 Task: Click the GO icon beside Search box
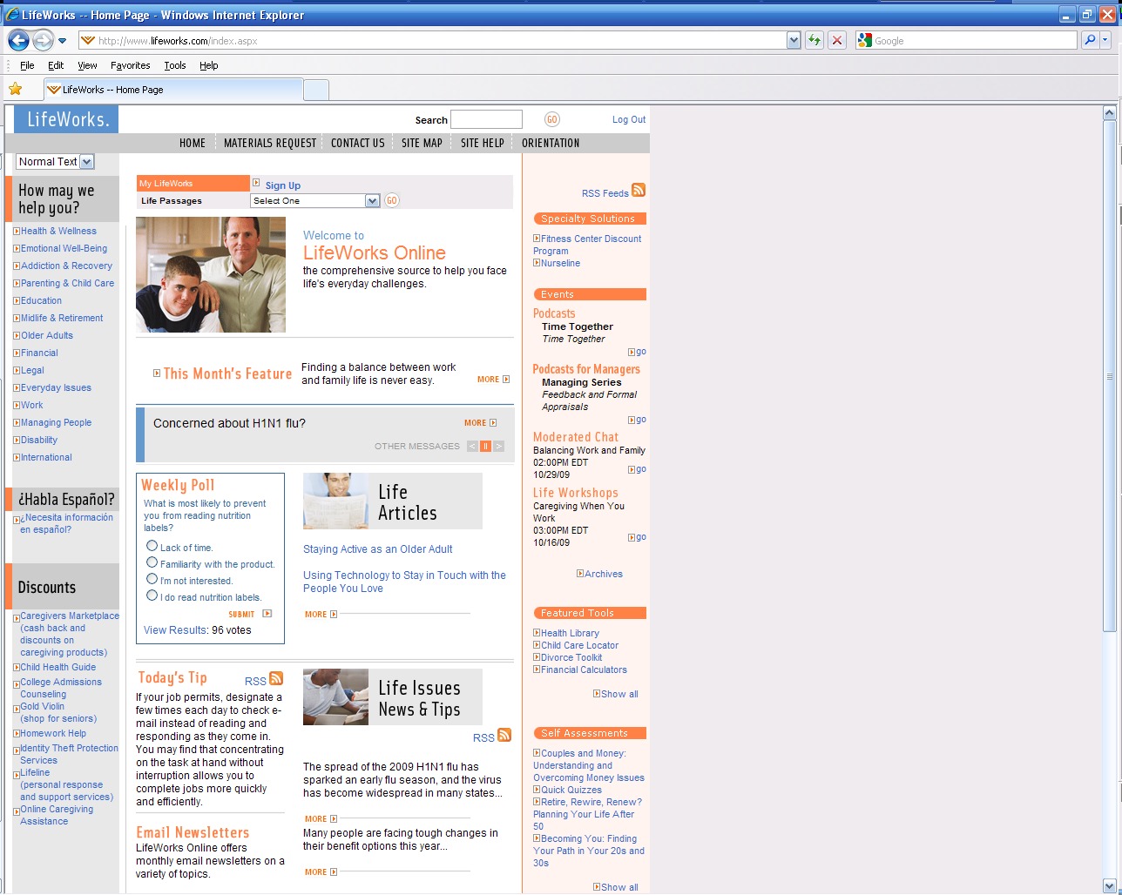tap(551, 120)
